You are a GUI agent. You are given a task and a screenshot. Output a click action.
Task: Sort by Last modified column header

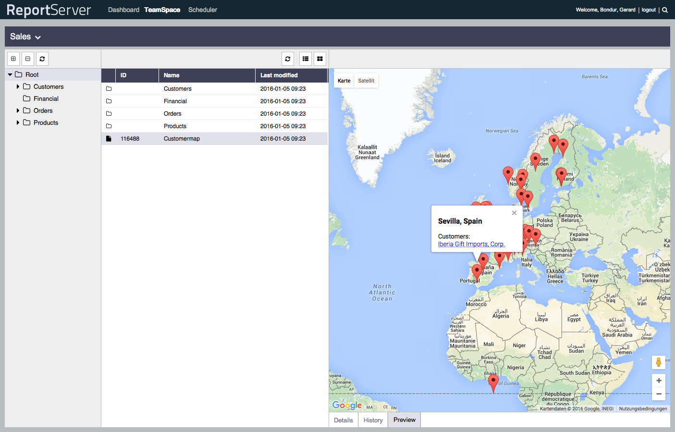[292, 75]
